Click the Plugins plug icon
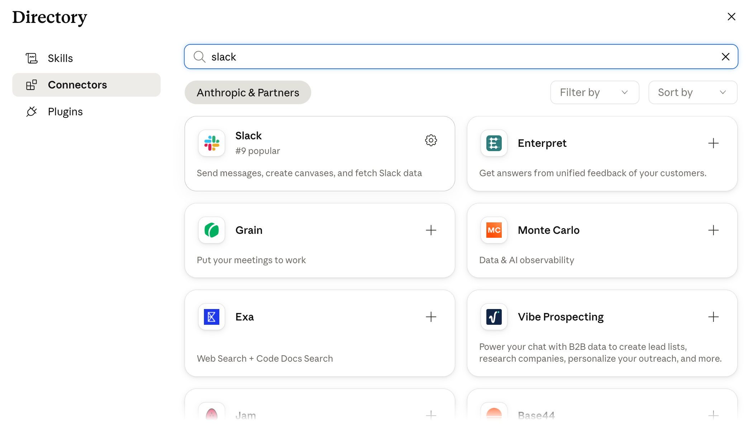The height and width of the screenshot is (434, 753). [x=32, y=112]
